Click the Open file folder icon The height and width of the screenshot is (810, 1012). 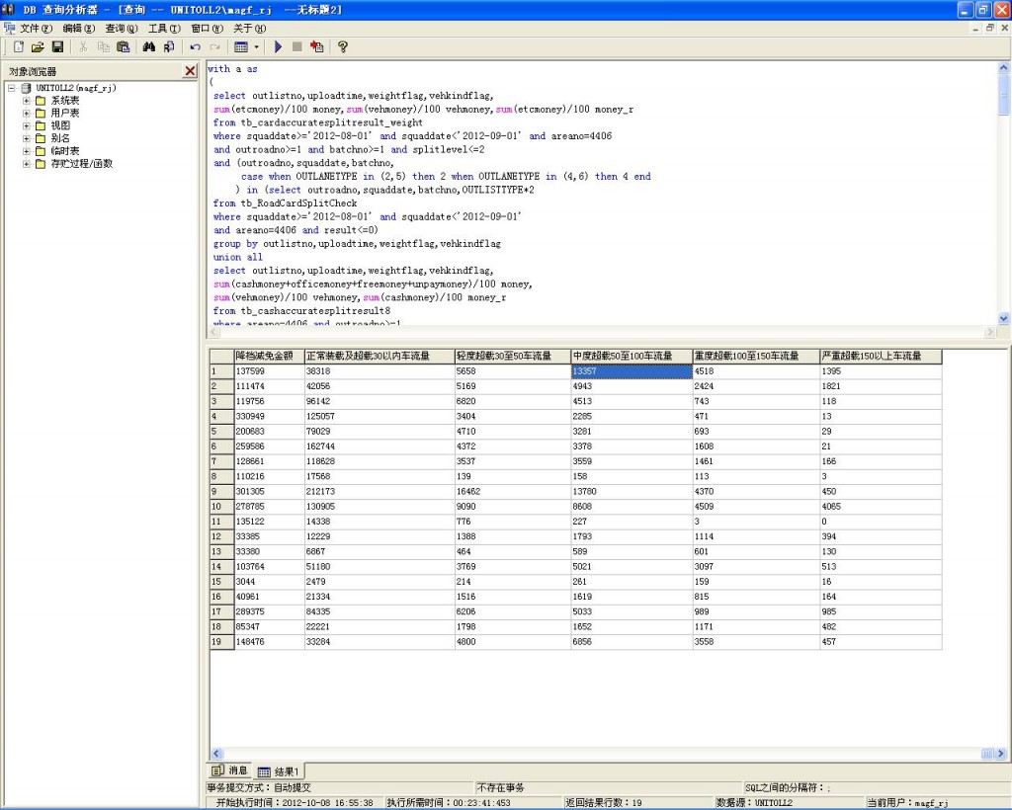(x=38, y=46)
